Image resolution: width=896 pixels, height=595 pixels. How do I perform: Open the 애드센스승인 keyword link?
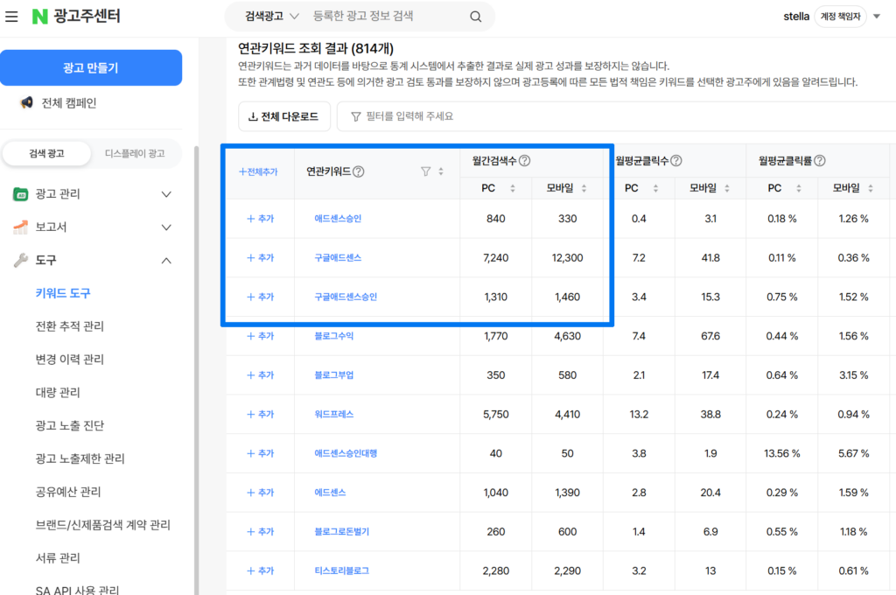338,219
